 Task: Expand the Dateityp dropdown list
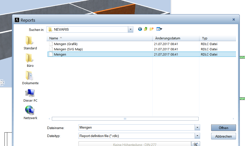pos(197,136)
